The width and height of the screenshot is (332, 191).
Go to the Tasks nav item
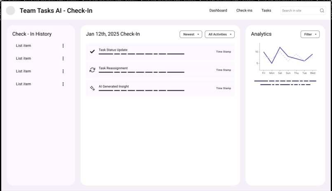pyautogui.click(x=266, y=10)
